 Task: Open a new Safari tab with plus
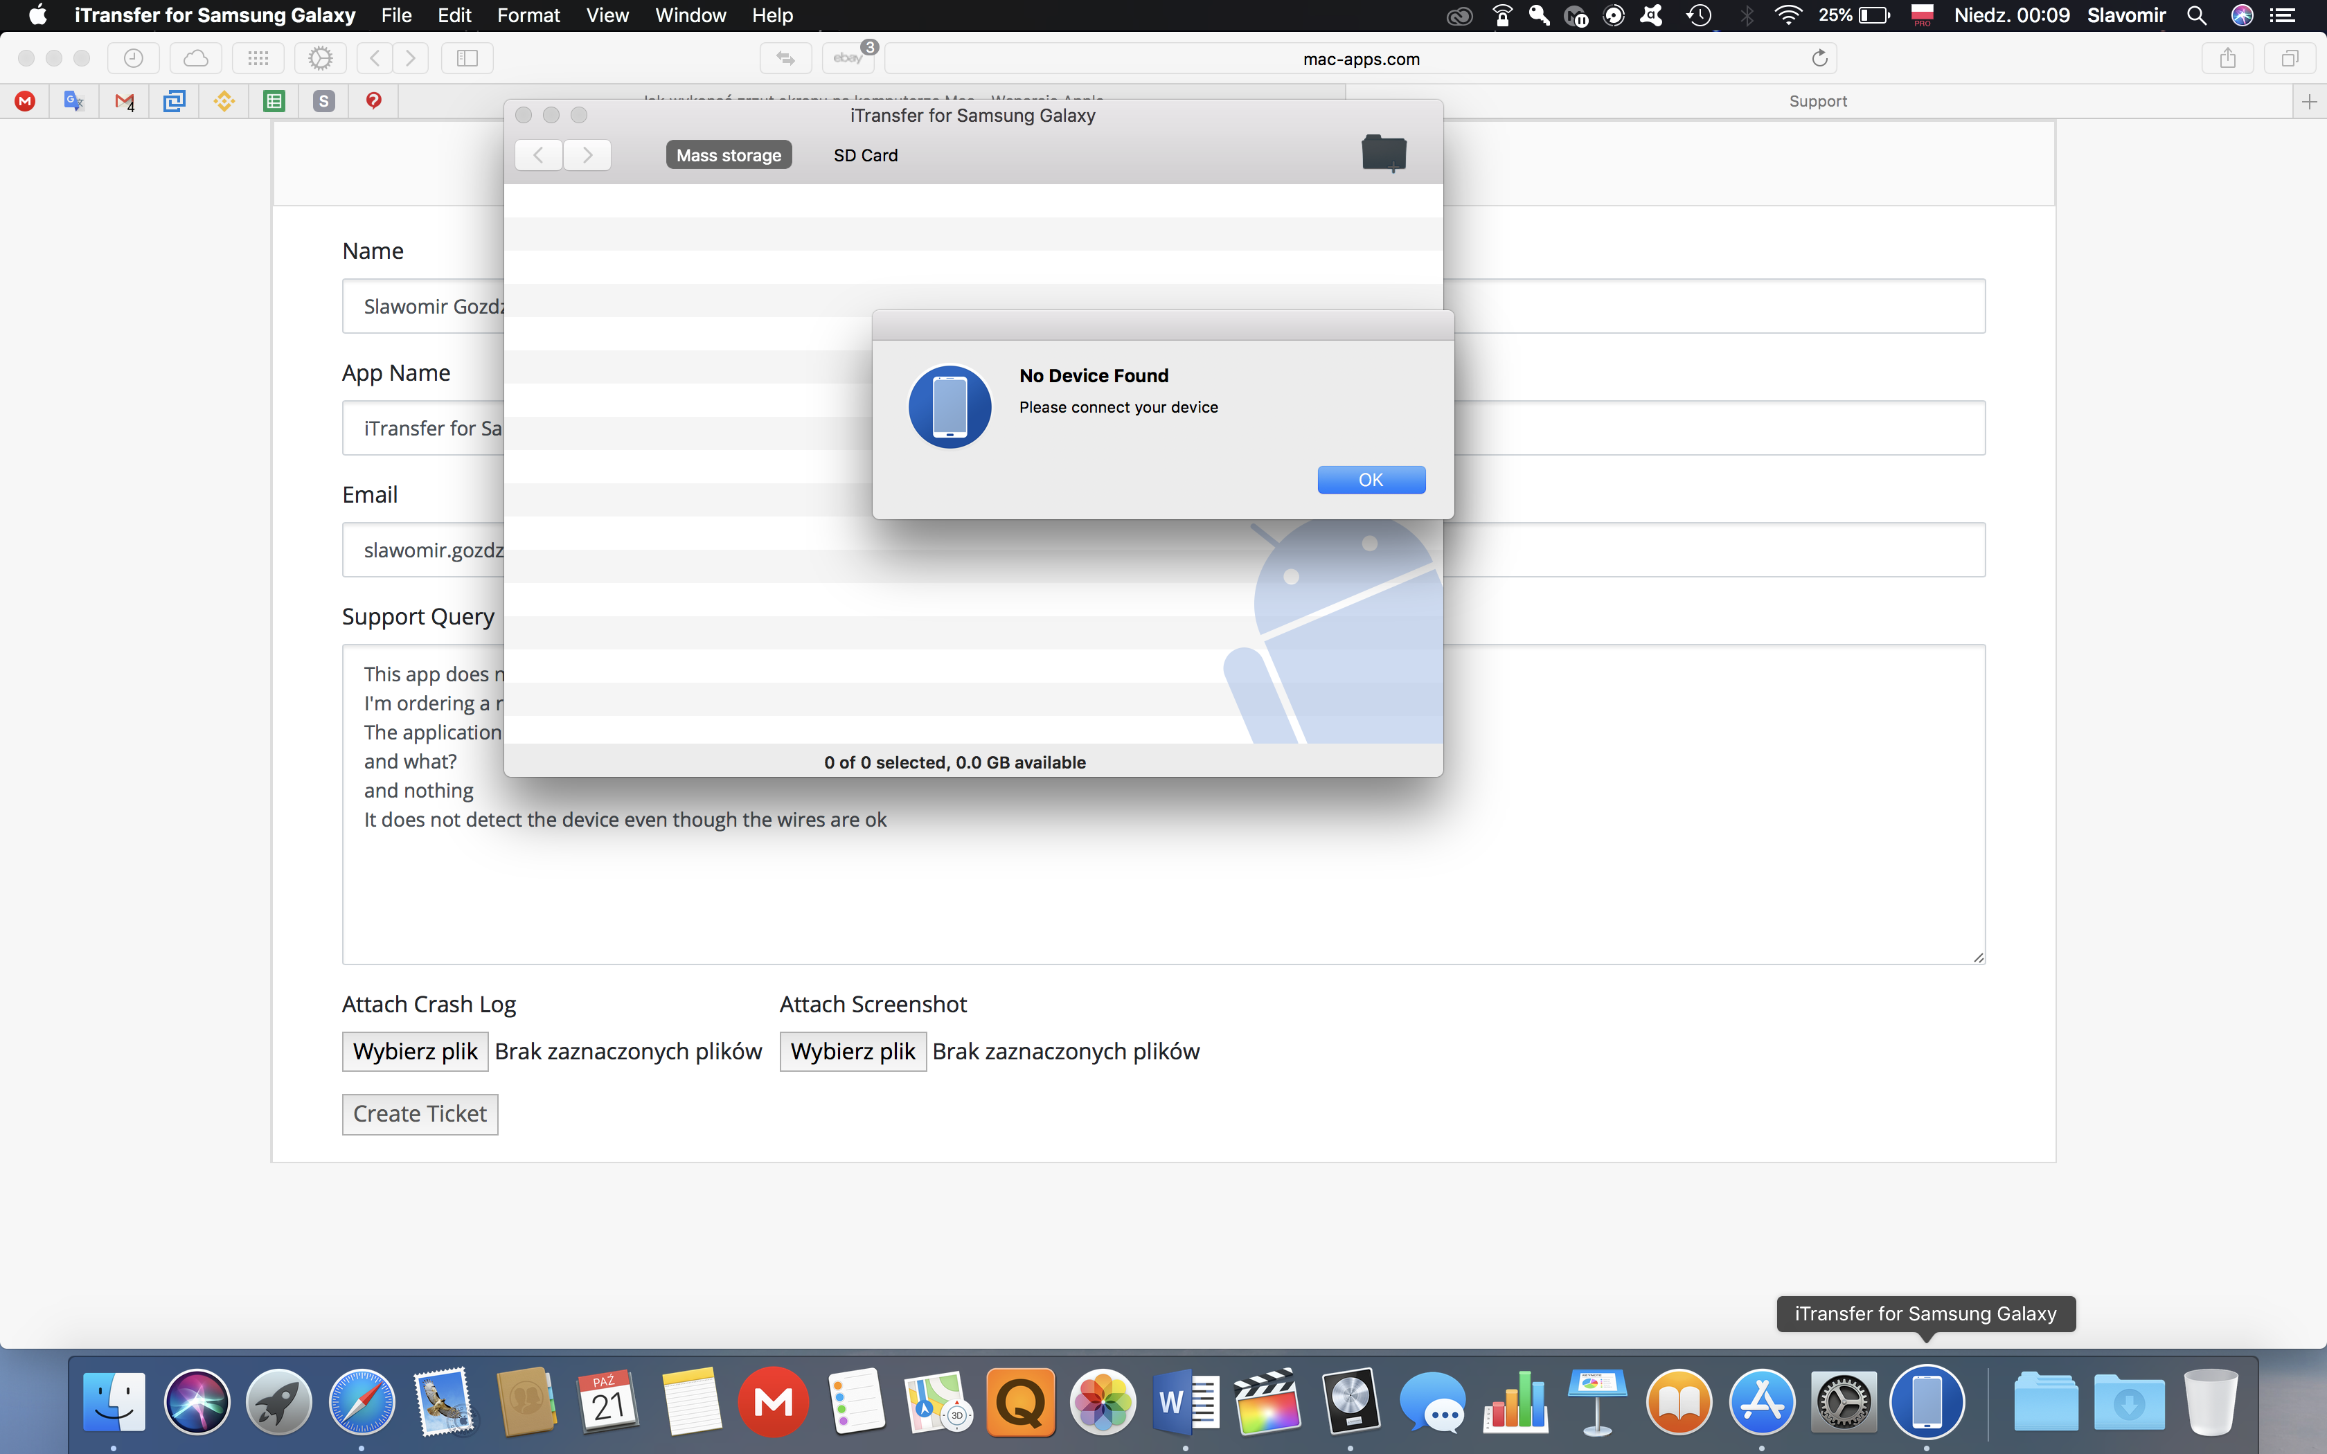point(2309,101)
